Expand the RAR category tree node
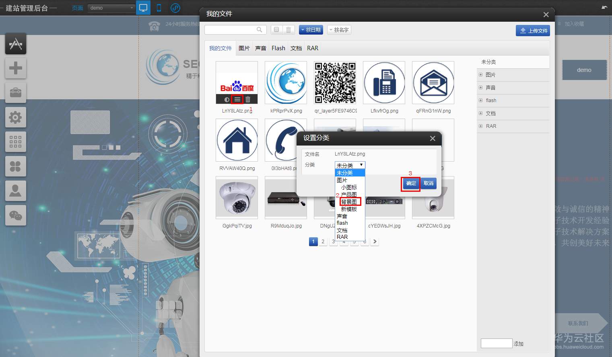This screenshot has height=357, width=612. pyautogui.click(x=480, y=126)
